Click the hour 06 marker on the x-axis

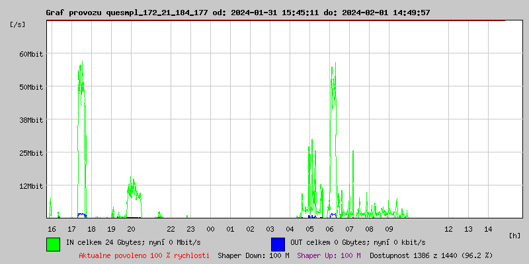coord(329,228)
